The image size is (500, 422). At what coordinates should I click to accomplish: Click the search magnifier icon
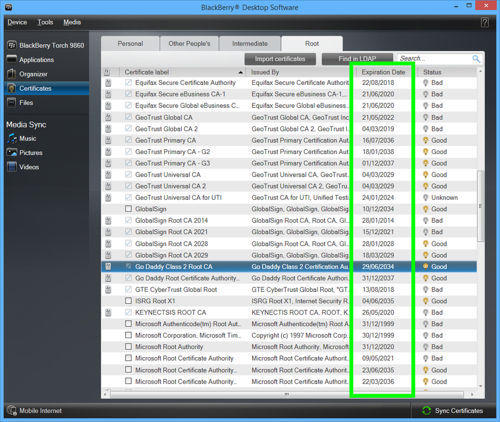point(476,59)
